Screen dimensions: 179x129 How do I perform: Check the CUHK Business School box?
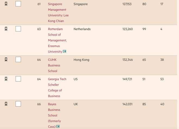[18, 59]
